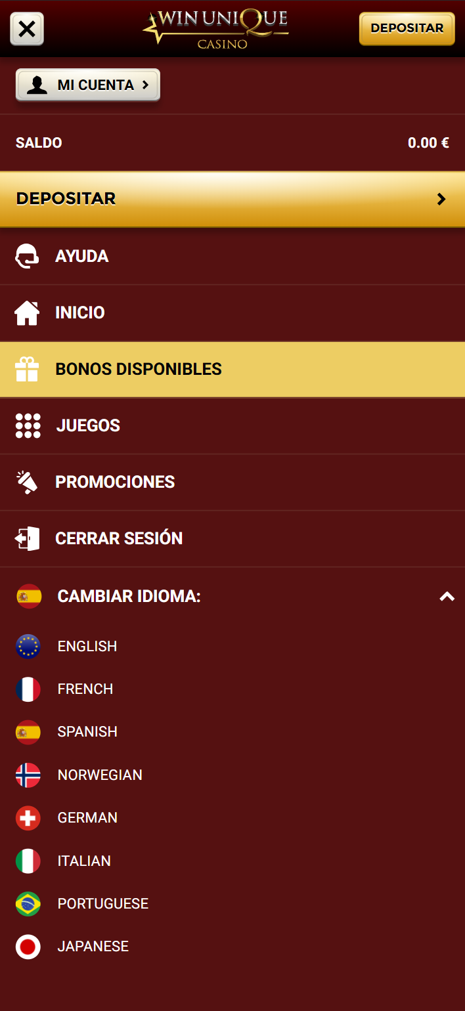Click the Brazilian flag icon
Viewport: 465px width, 1011px height.
28,904
